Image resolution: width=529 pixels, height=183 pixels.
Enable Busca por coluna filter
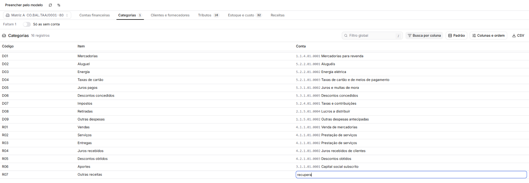[424, 35]
